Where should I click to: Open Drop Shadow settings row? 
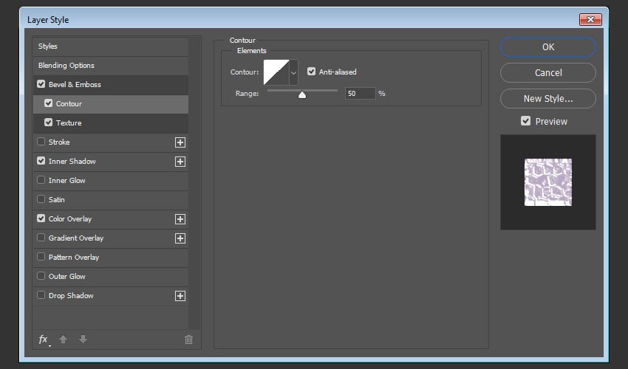pyautogui.click(x=111, y=296)
